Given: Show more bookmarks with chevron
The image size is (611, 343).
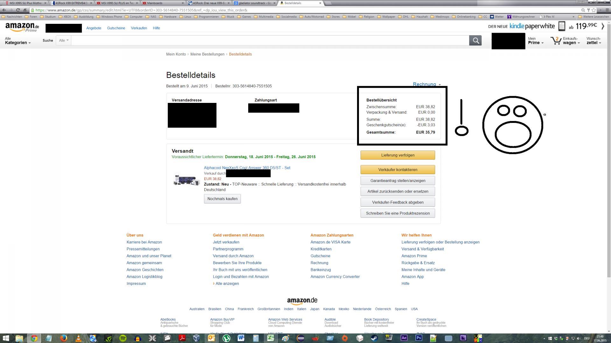Looking at the screenshot, I should pos(573,17).
